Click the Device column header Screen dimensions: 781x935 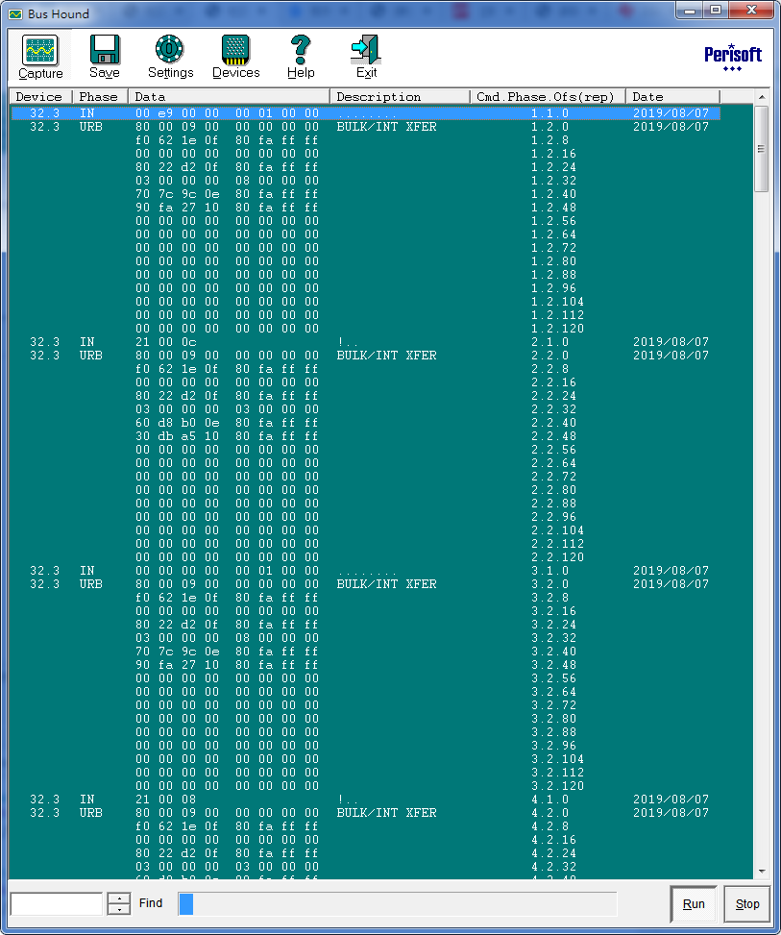(40, 97)
